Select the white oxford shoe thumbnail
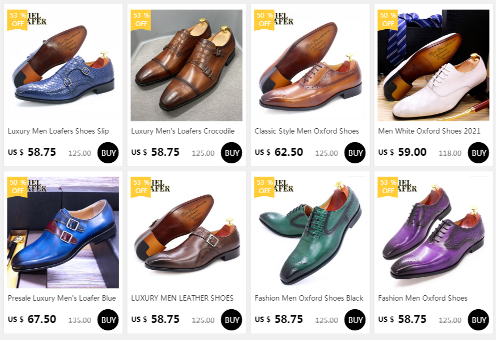Screen dimensions: 496x340 tap(434, 65)
